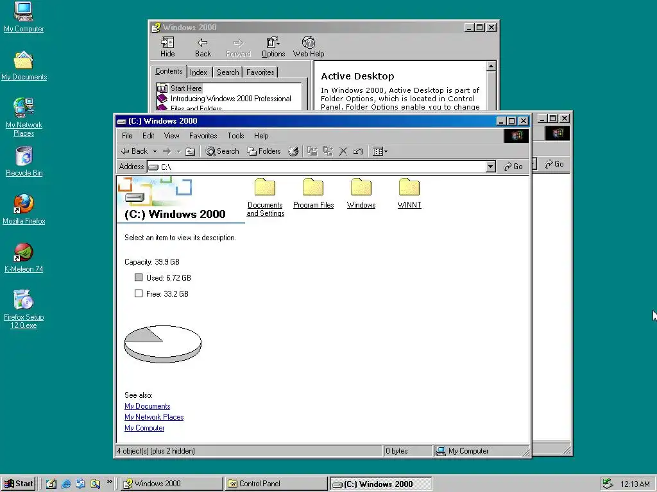The width and height of the screenshot is (657, 492).
Task: Open the Edit menu
Action: pyautogui.click(x=148, y=136)
